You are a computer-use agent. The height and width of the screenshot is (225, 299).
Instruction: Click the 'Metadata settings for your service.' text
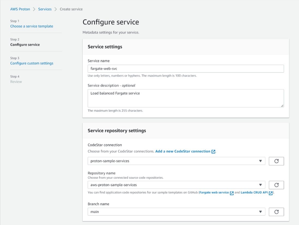(x=111, y=32)
